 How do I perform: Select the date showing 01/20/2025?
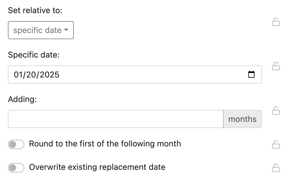coord(37,75)
